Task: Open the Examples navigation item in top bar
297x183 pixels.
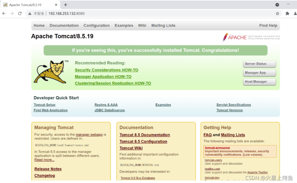Action: [124, 25]
